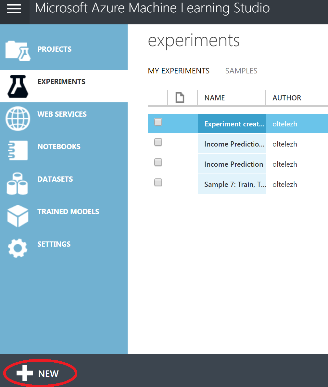
Task: Open SETTINGS in the sidebar
Action: coord(54,244)
